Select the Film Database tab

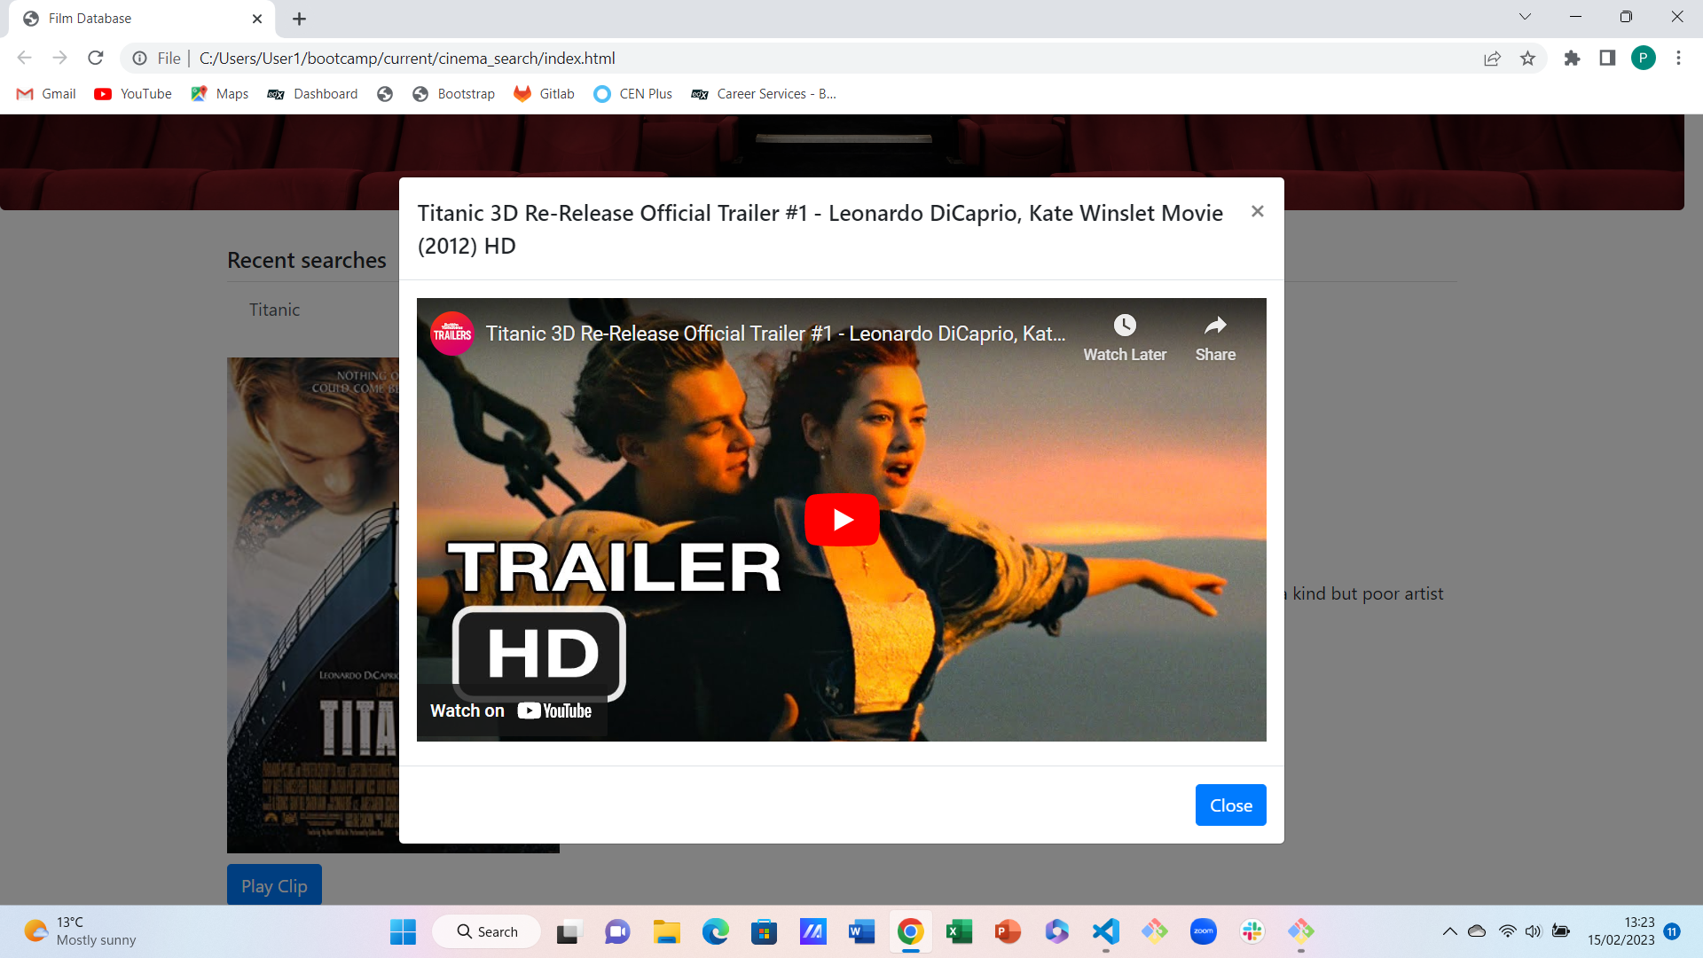(x=142, y=19)
